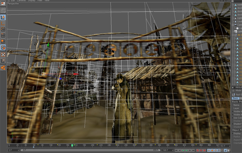Click the Null Object icon in Attributes
The image size is (242, 153).
(234, 95)
